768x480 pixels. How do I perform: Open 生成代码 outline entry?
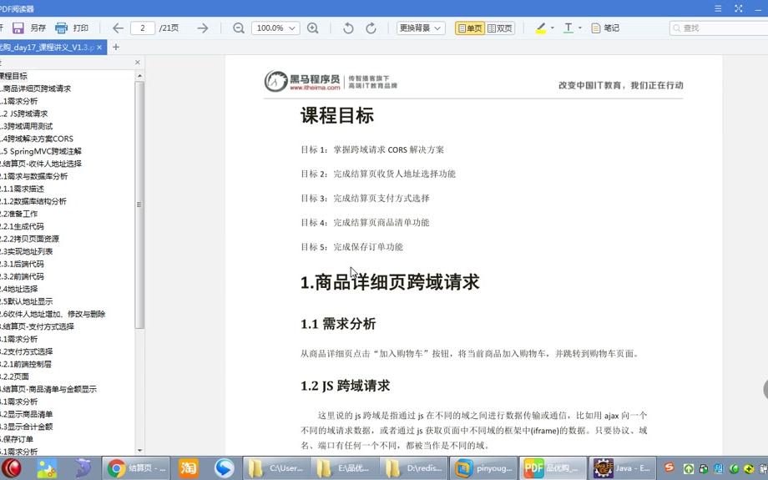pos(23,226)
